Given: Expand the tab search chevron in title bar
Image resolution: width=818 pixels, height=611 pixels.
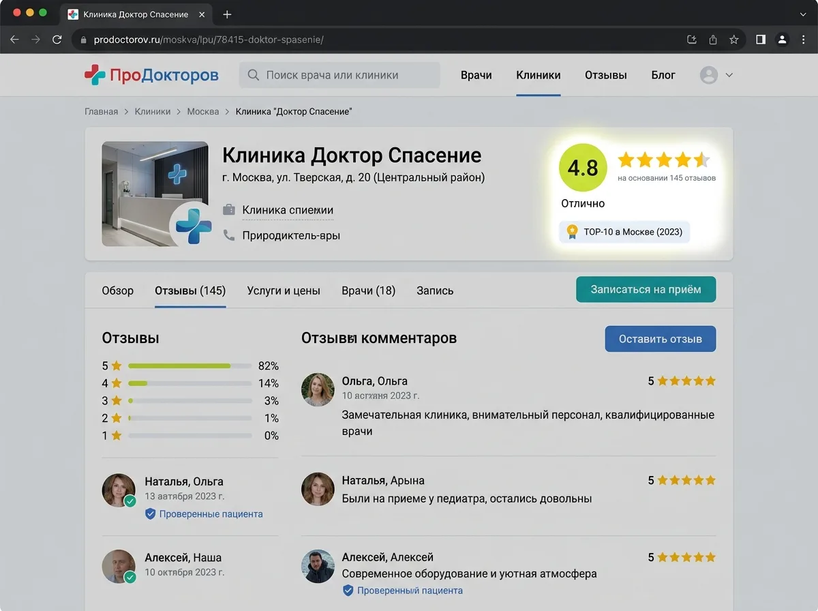Looking at the screenshot, I should [802, 14].
